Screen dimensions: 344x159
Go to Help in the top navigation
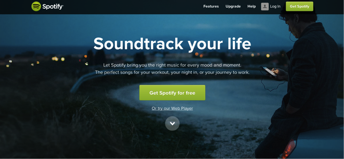point(252,7)
